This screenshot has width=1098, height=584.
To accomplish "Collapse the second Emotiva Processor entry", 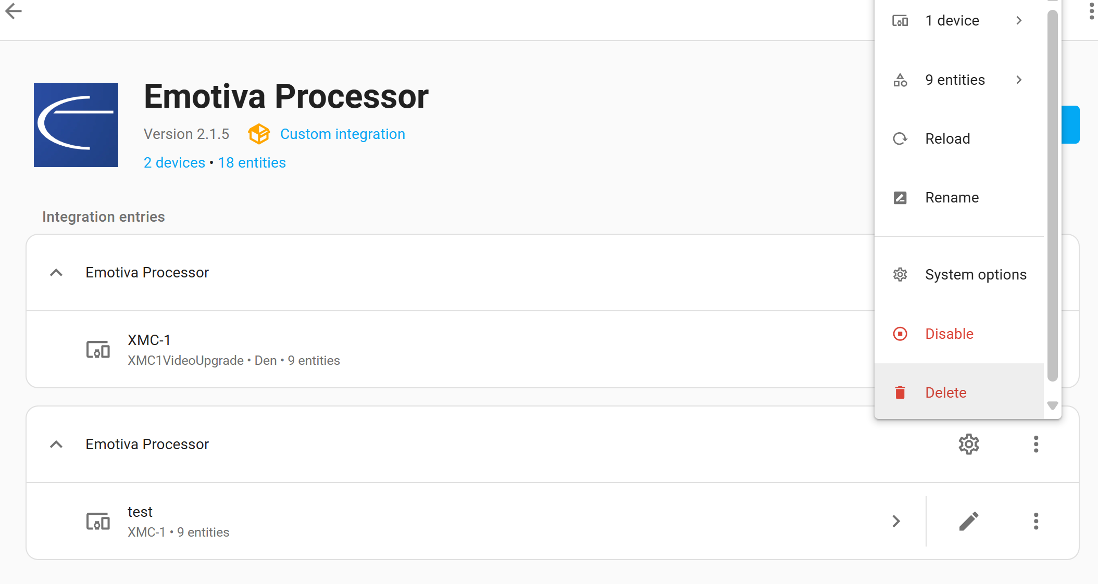I will point(56,445).
